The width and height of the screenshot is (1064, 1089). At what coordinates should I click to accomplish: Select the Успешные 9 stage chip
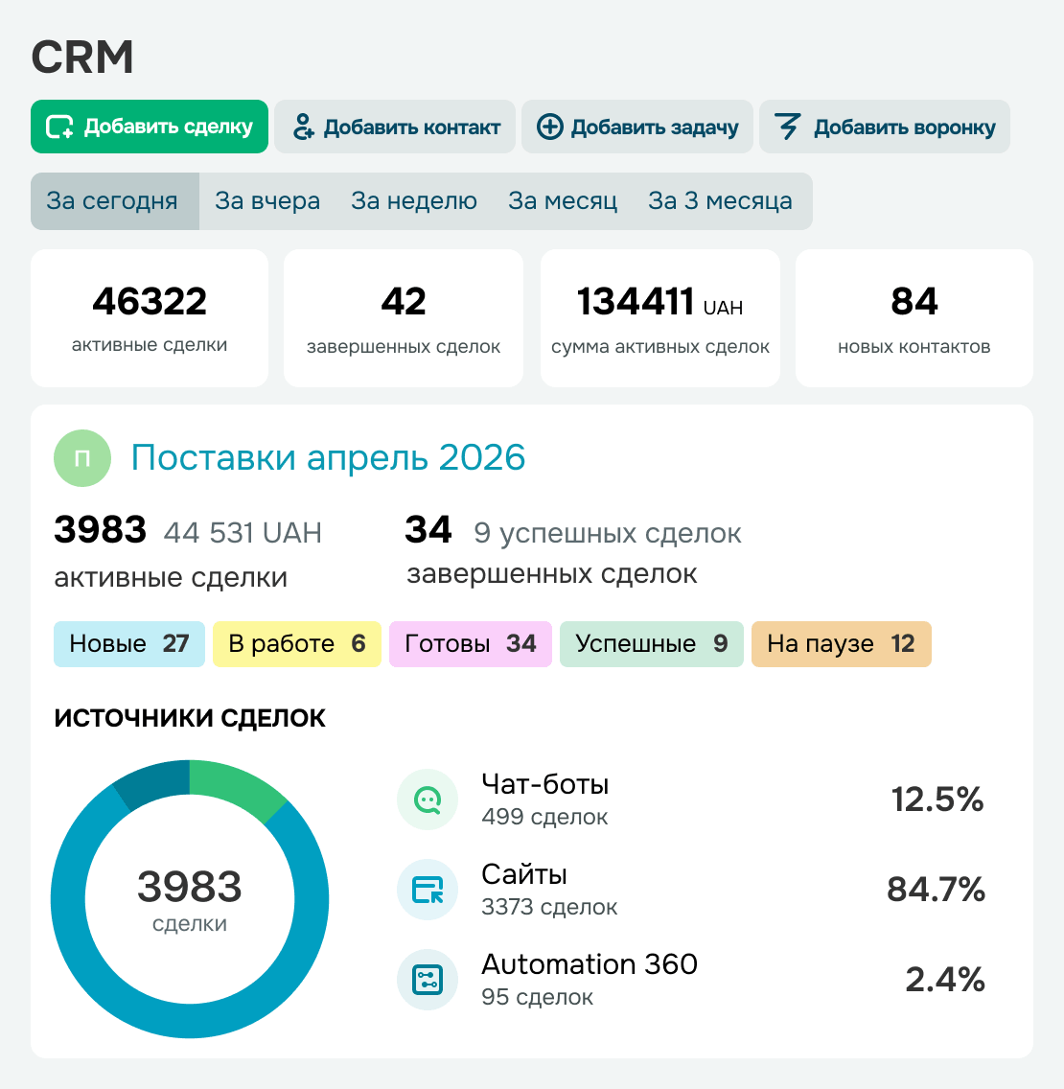(x=652, y=644)
